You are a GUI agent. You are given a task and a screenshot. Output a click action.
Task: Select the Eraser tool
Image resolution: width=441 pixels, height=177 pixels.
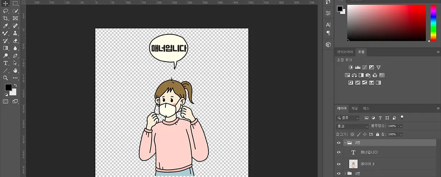pyautogui.click(x=15, y=41)
